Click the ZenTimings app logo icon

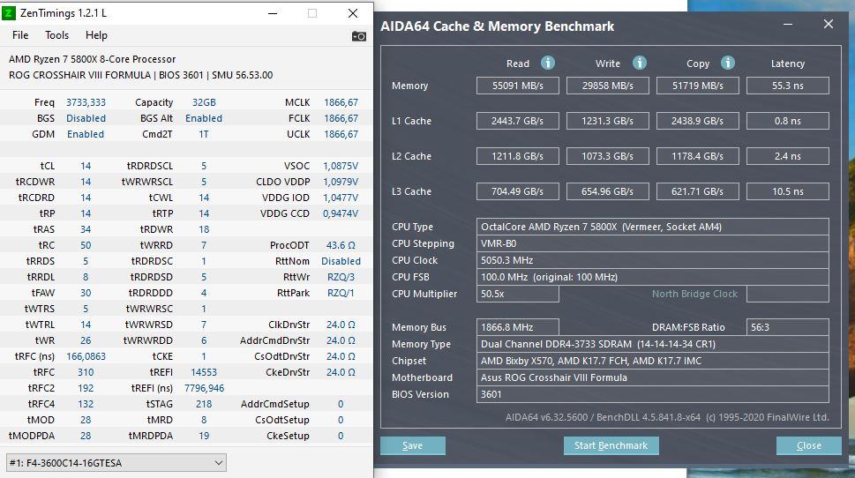pos(9,13)
